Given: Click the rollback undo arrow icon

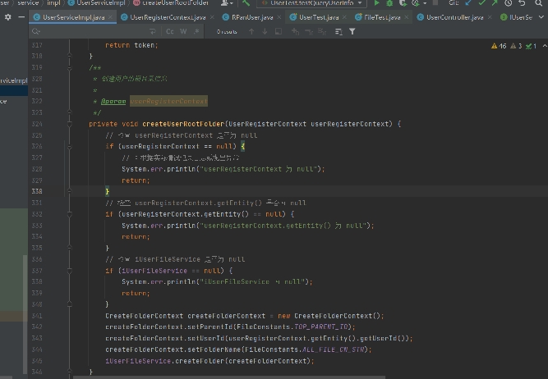Looking at the screenshot, I should (x=522, y=3).
